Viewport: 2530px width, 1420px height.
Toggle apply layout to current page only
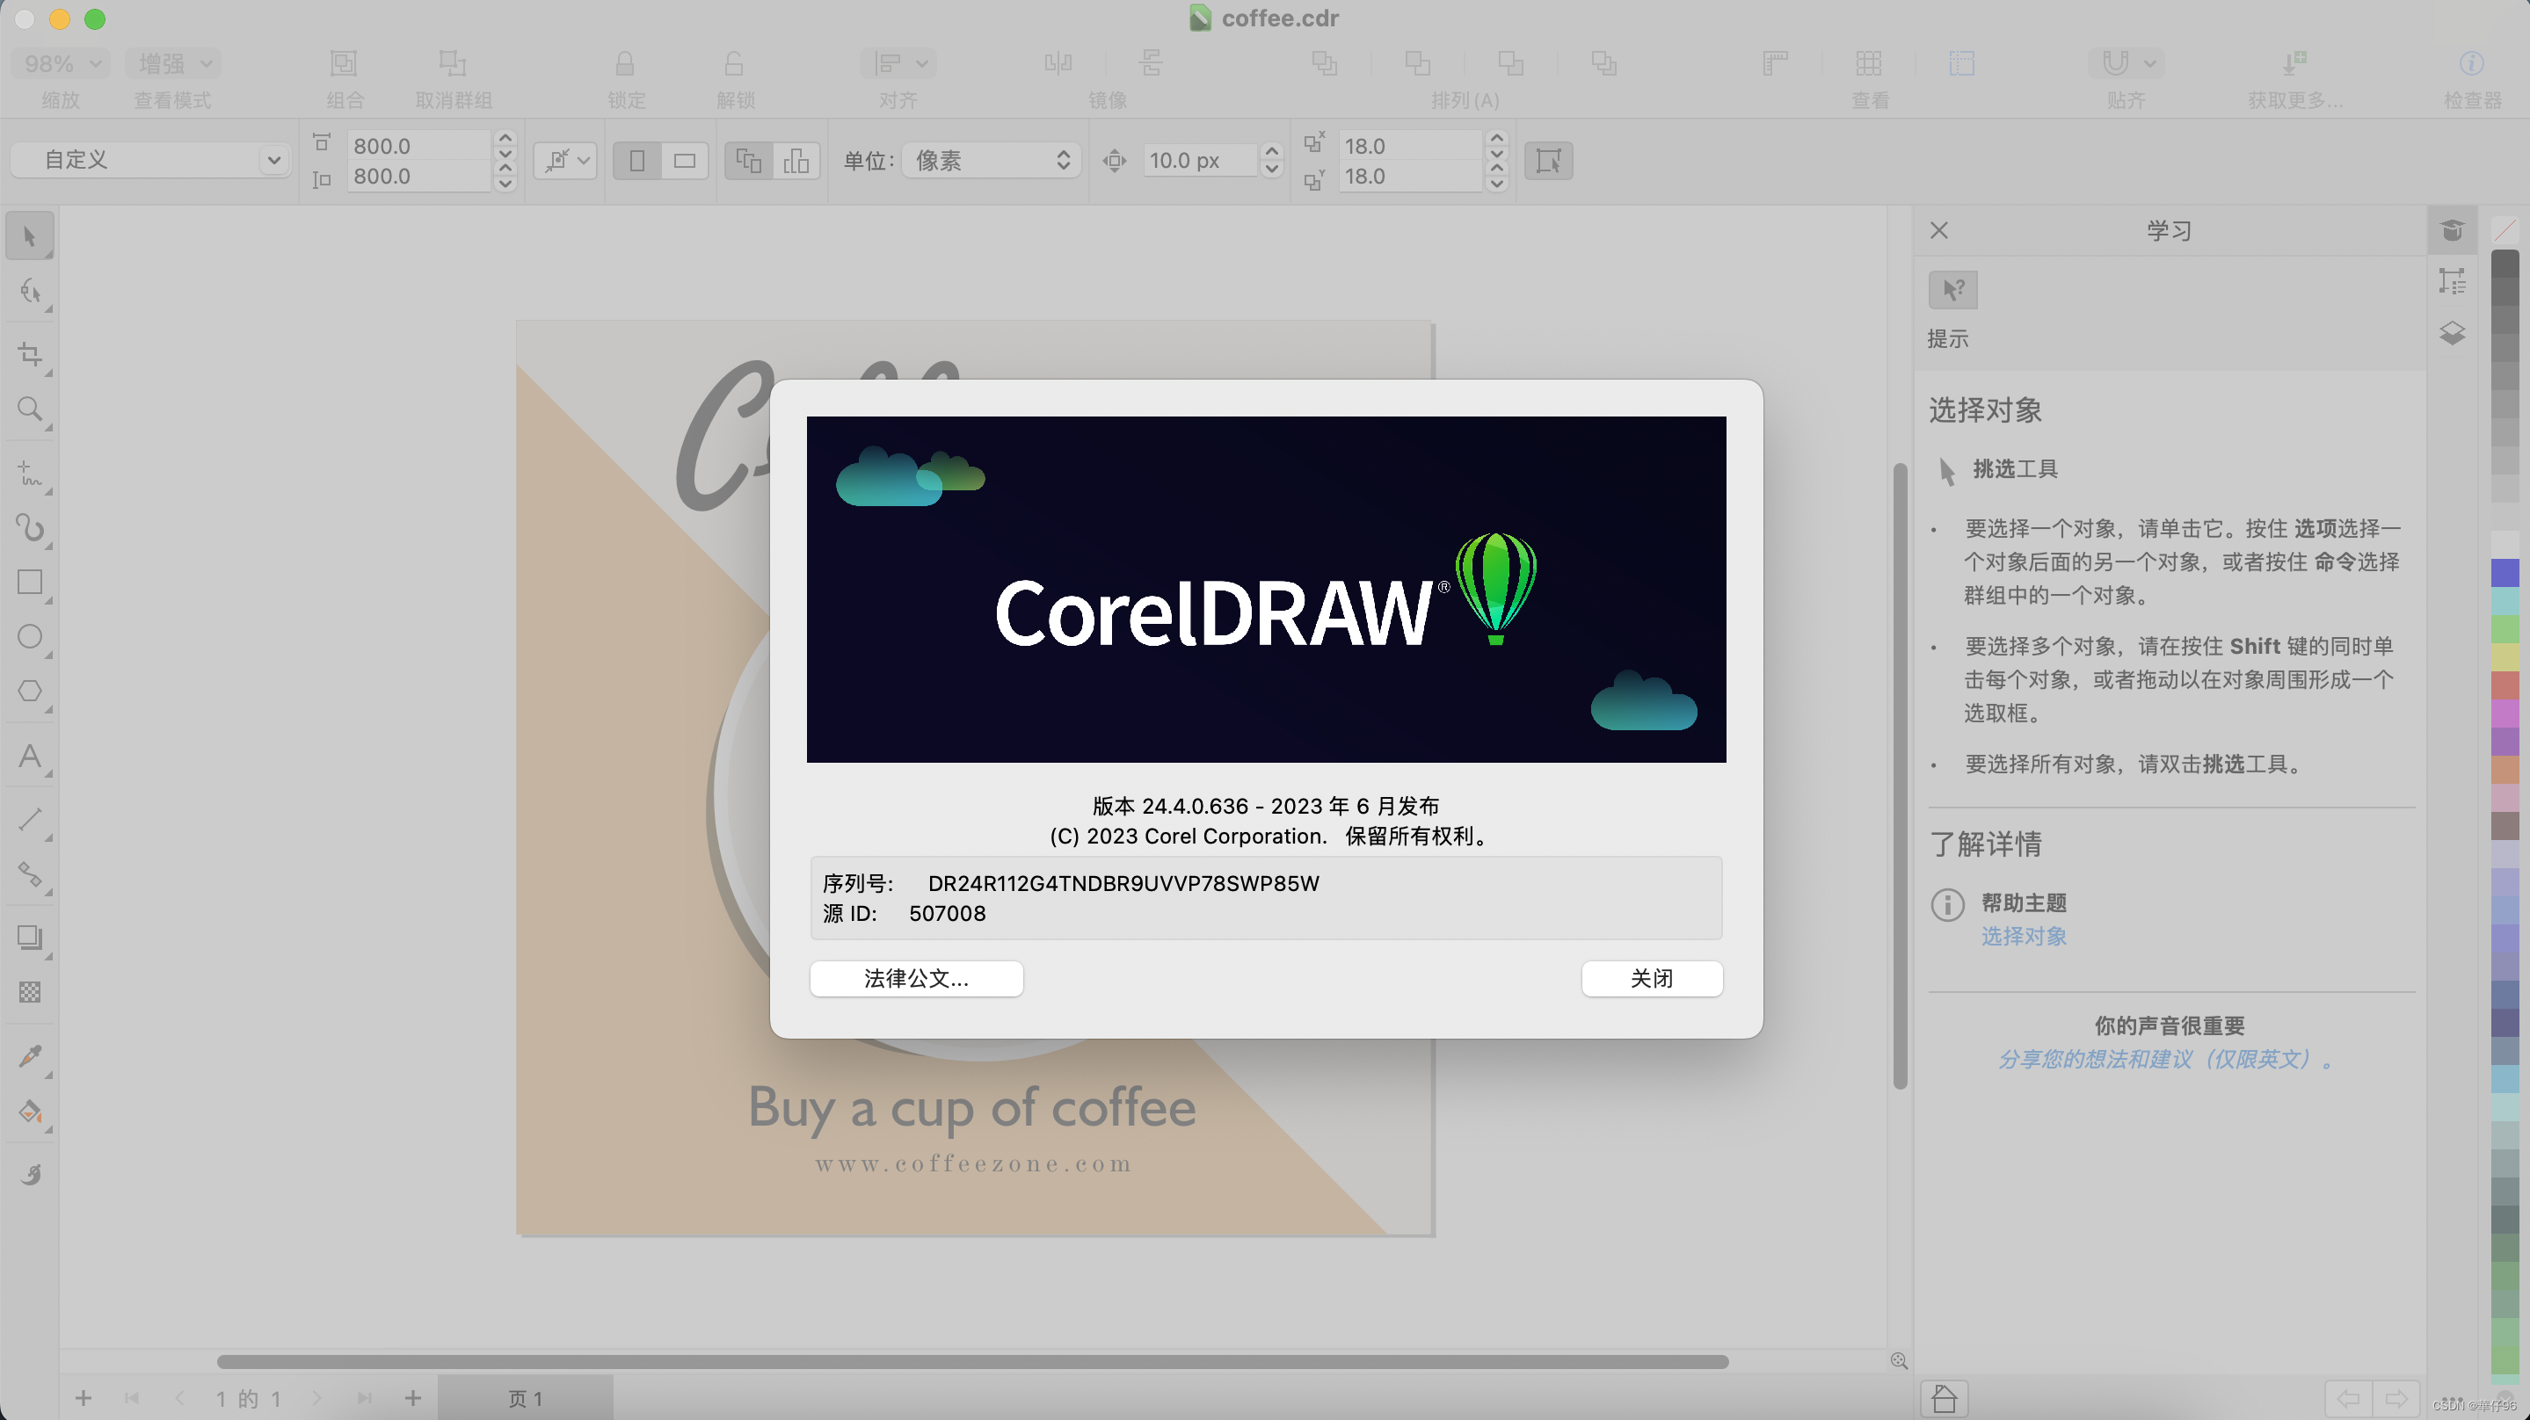tap(796, 161)
